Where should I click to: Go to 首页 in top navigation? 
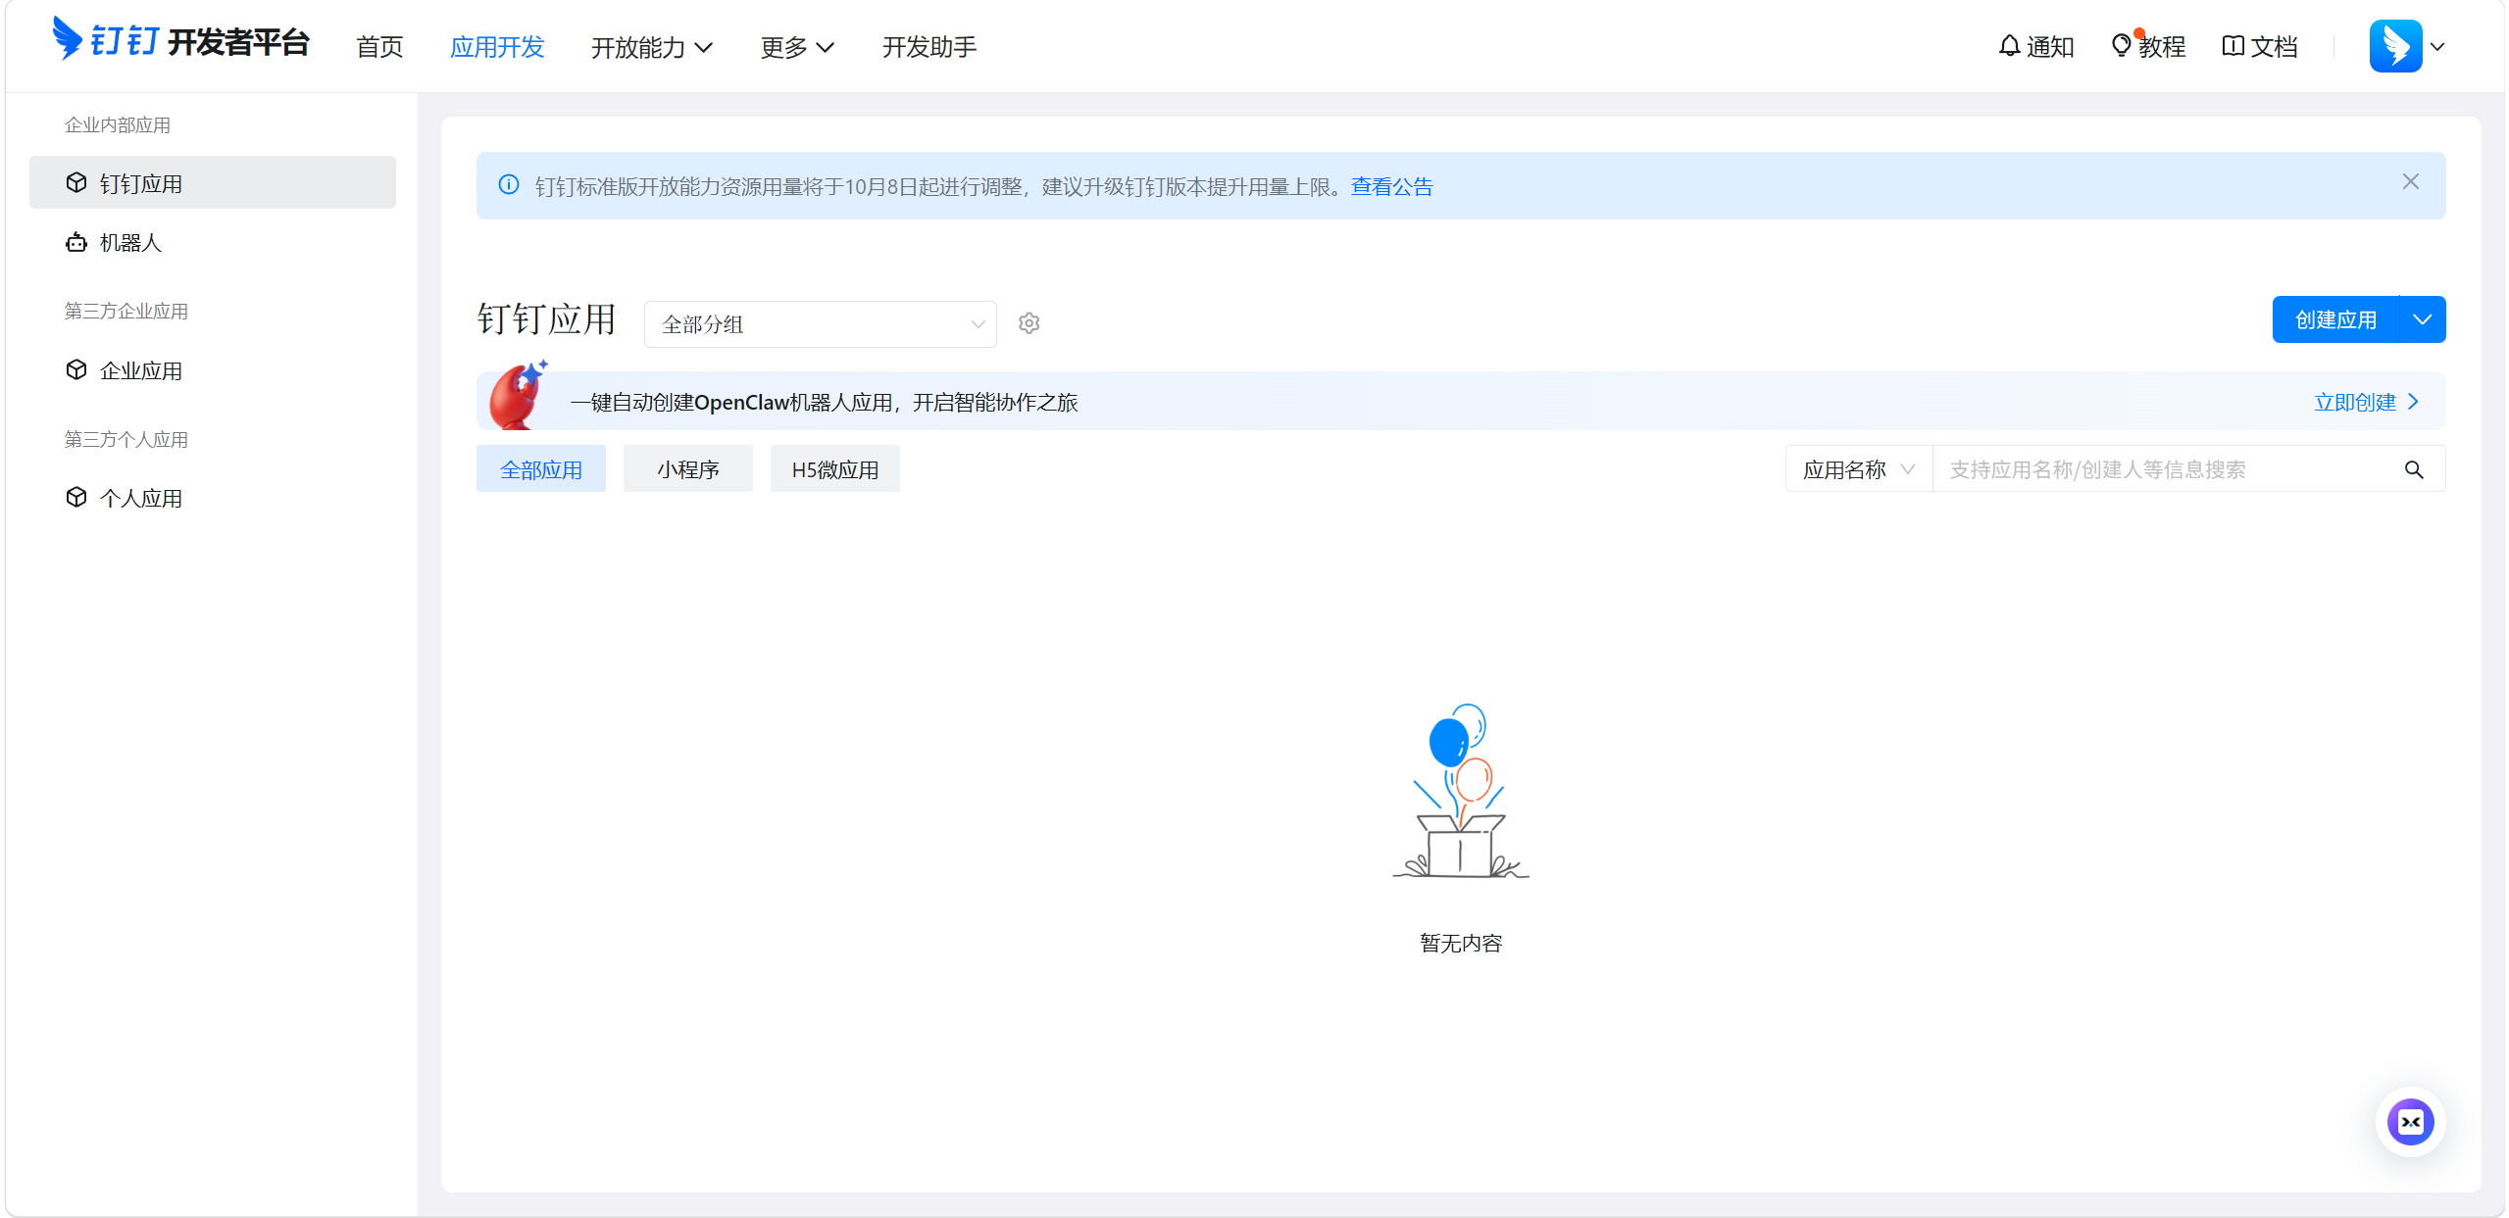379,47
